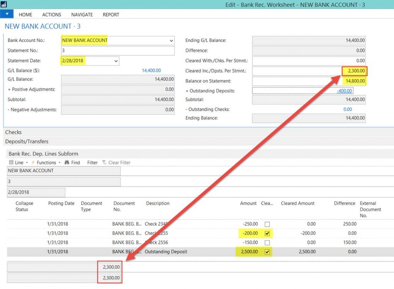Uncheck Outstanding Deposit cleared box
This screenshot has height=289, width=394.
tap(268, 252)
